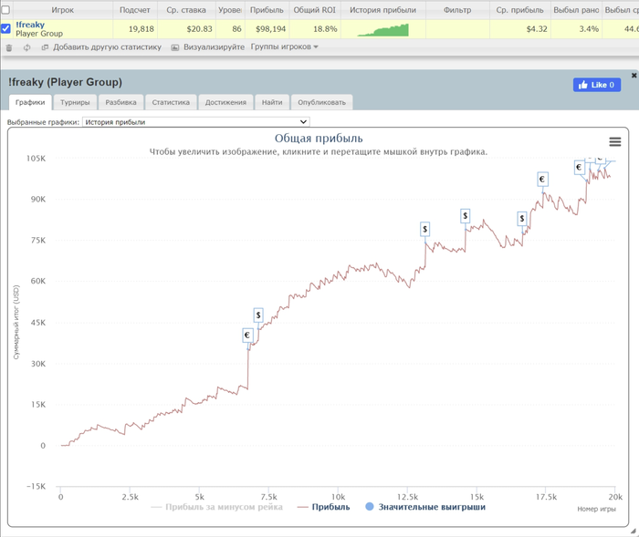
Task: Click the 3.4% early finish cell
Action: tap(576, 29)
